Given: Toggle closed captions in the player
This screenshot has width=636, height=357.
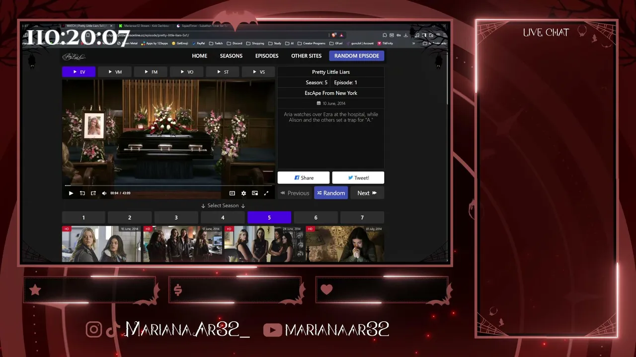Looking at the screenshot, I should coord(232,193).
